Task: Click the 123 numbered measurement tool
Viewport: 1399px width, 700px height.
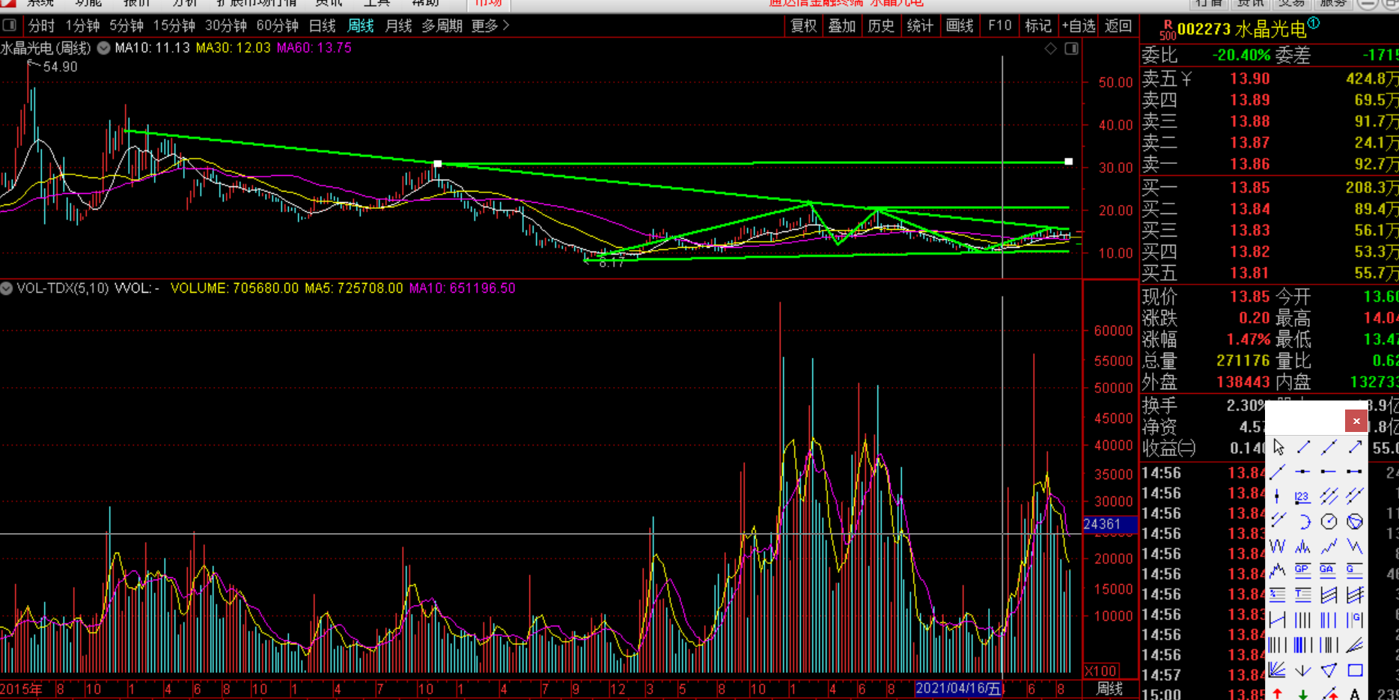Action: (x=1302, y=496)
